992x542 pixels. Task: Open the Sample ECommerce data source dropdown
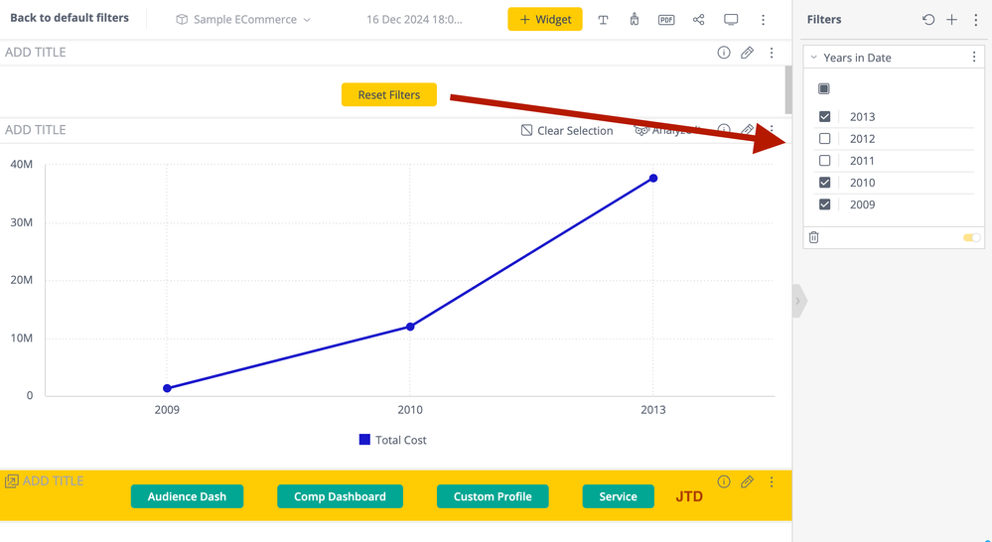(x=243, y=20)
